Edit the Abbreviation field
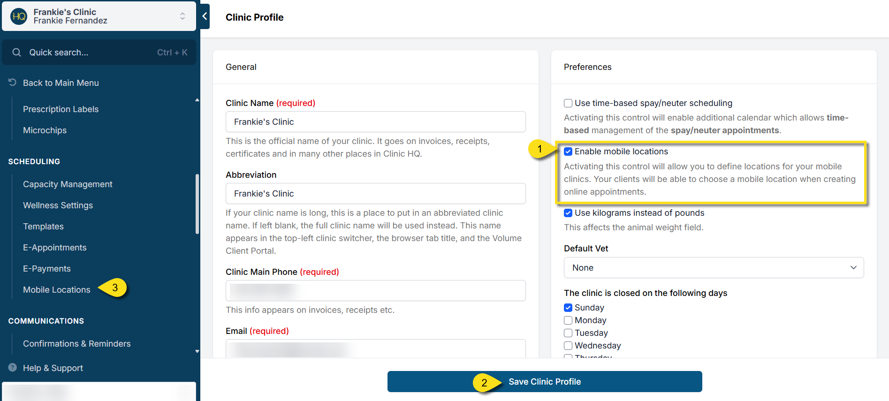 click(375, 194)
